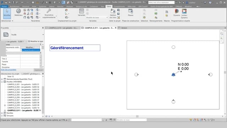227x128 pixels.
Task: Open the help question mark icon
Action: 210,2
